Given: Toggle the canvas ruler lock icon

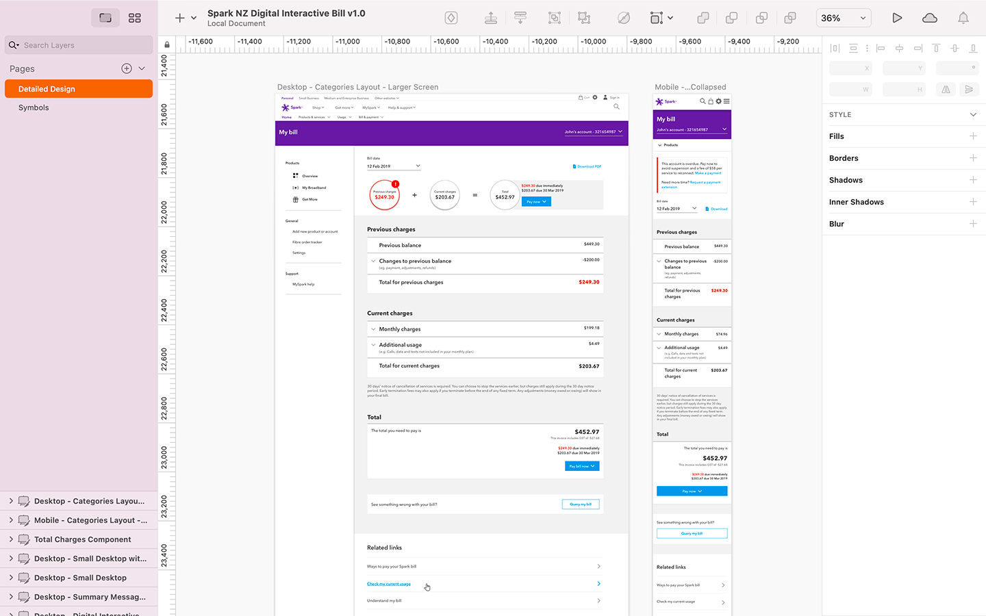Looking at the screenshot, I should [167, 45].
